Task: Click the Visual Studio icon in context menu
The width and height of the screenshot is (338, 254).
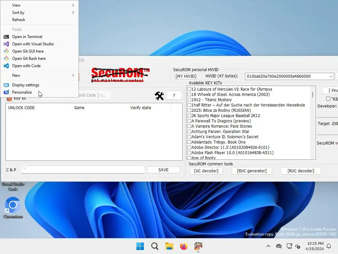Action: 6,44
